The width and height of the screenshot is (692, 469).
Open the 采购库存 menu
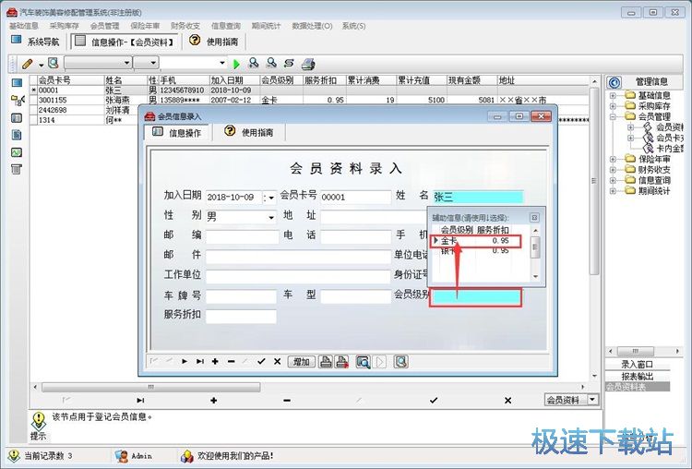(64, 26)
